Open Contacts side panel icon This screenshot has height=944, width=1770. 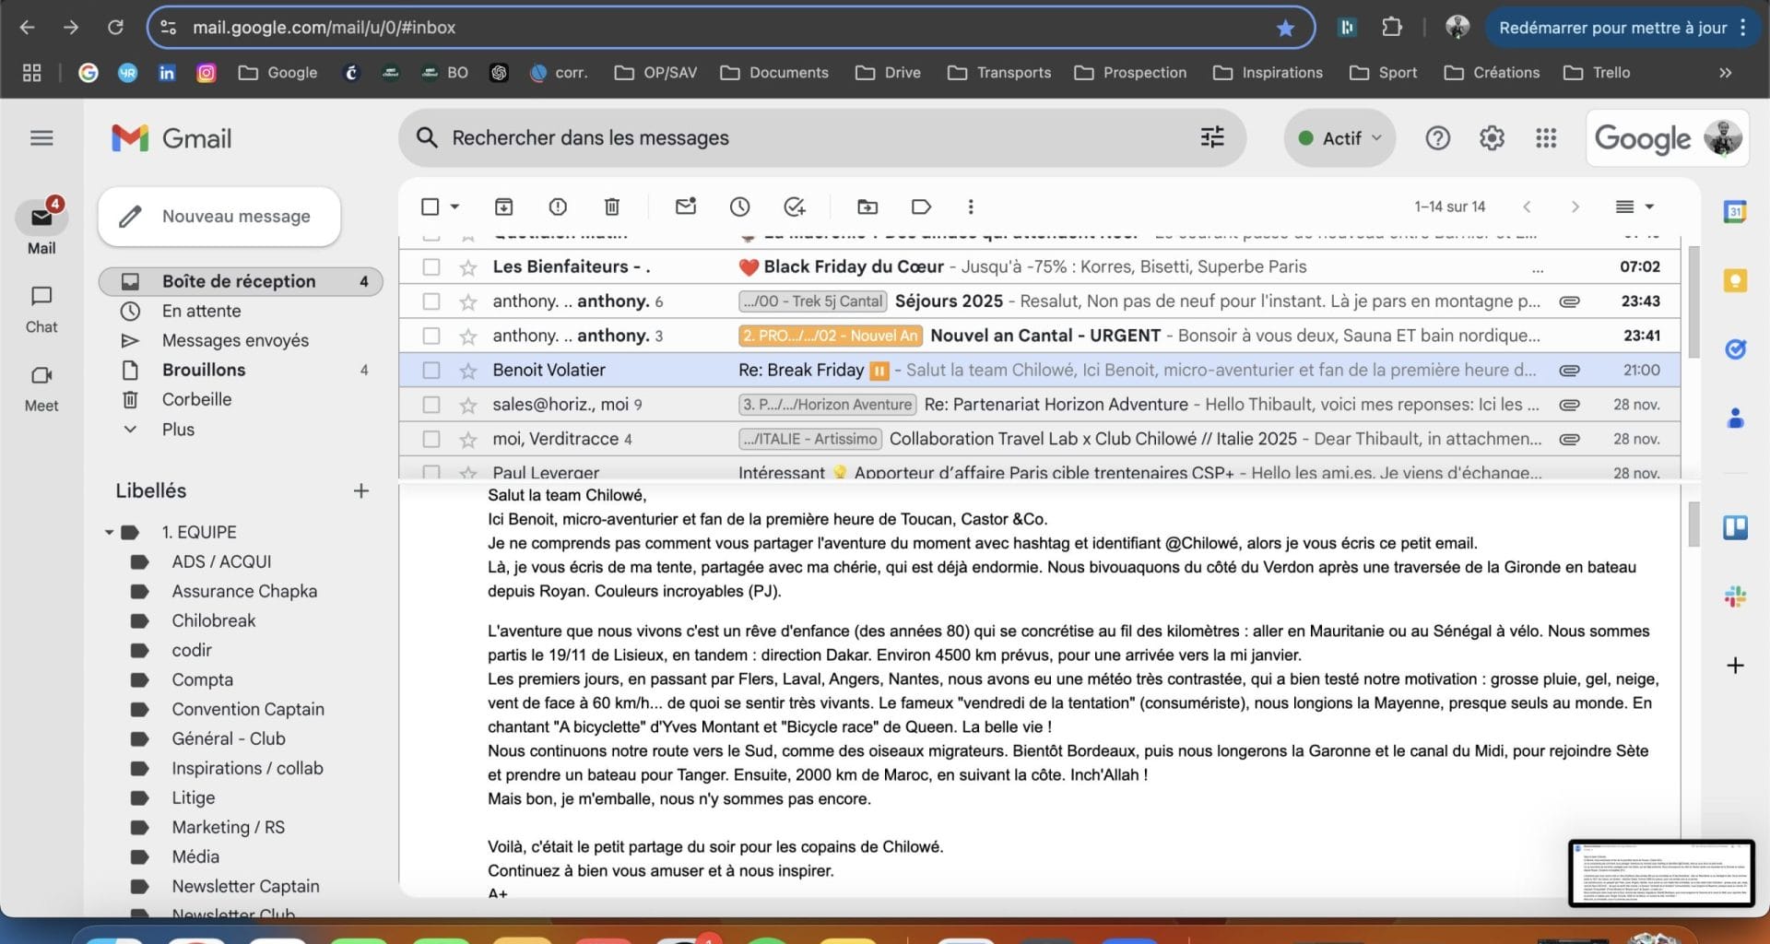1735,419
